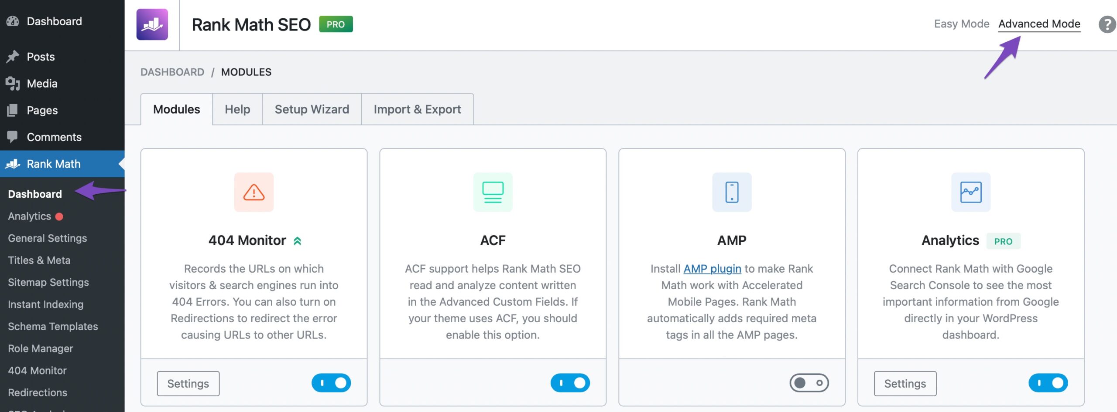Open the help question mark icon
This screenshot has width=1117, height=412.
(1107, 24)
